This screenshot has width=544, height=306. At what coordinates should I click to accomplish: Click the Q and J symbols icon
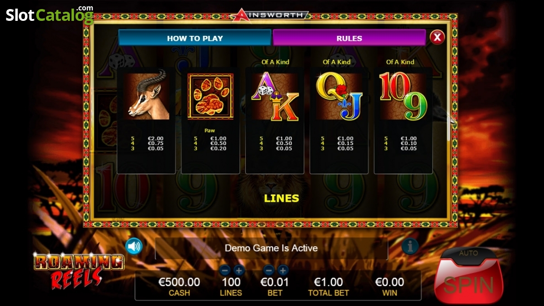[339, 97]
